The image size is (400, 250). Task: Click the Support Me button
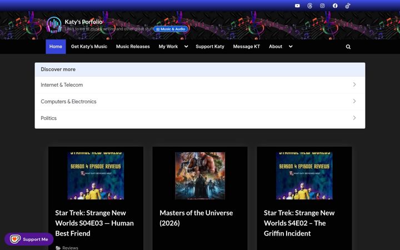pyautogui.click(x=29, y=239)
